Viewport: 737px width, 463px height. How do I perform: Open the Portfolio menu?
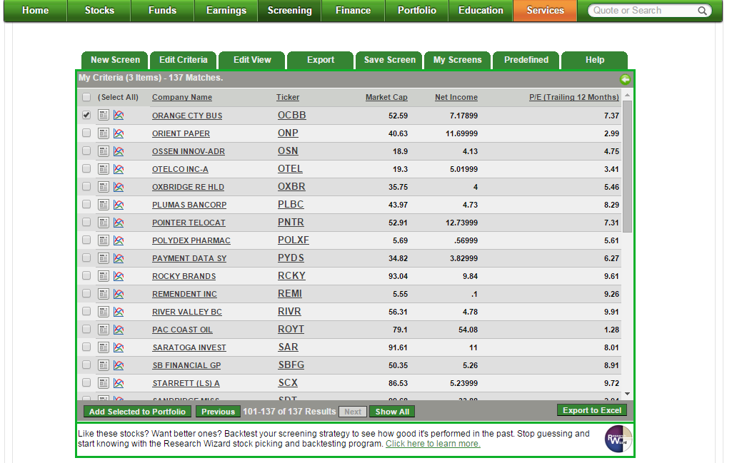417,10
